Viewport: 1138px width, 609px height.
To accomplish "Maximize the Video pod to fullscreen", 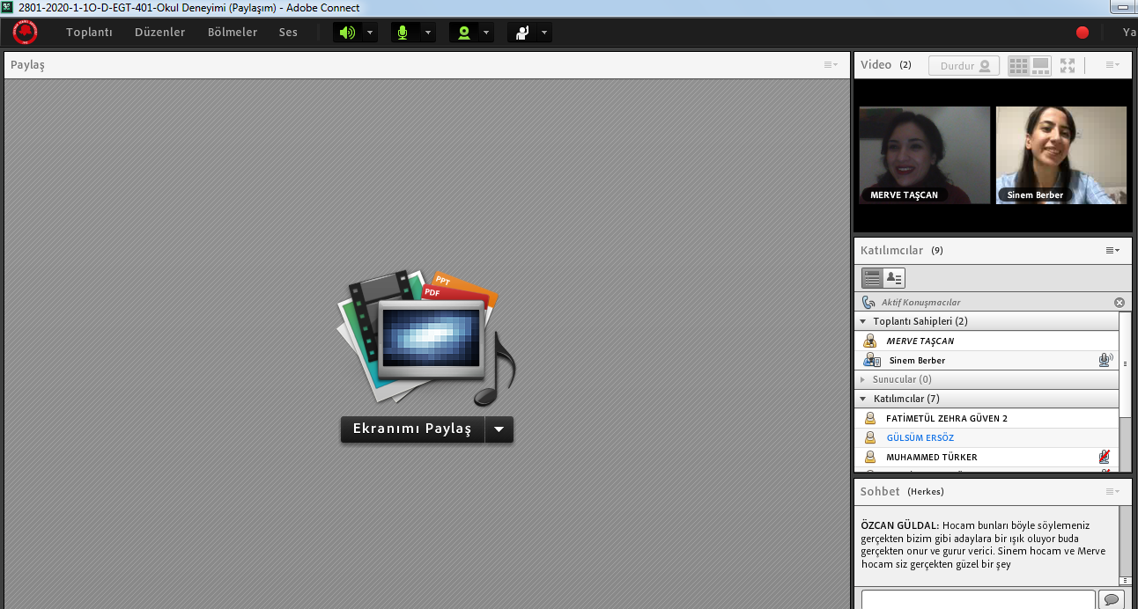I will pos(1068,66).
